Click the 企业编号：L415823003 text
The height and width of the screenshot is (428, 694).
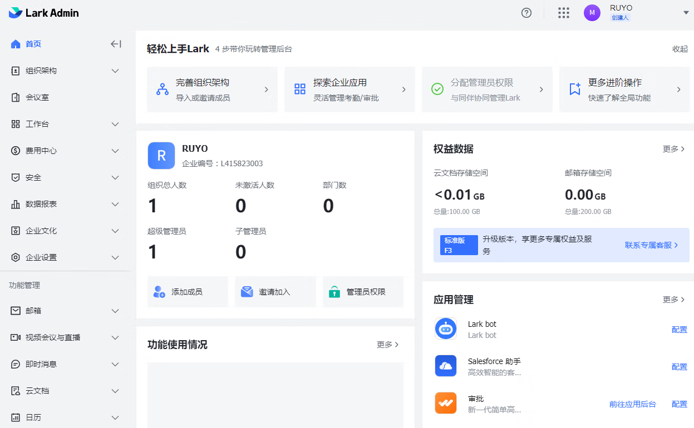point(223,163)
